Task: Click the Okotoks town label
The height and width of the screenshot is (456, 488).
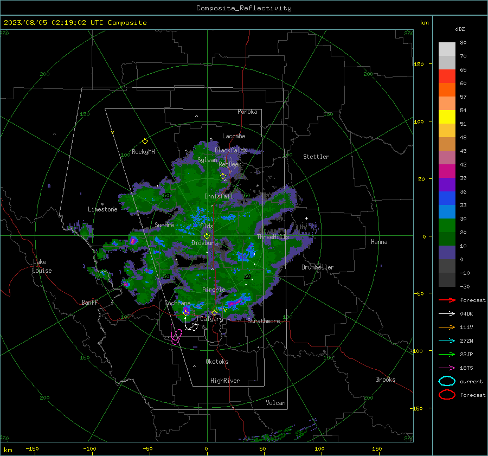Action: [x=217, y=362]
